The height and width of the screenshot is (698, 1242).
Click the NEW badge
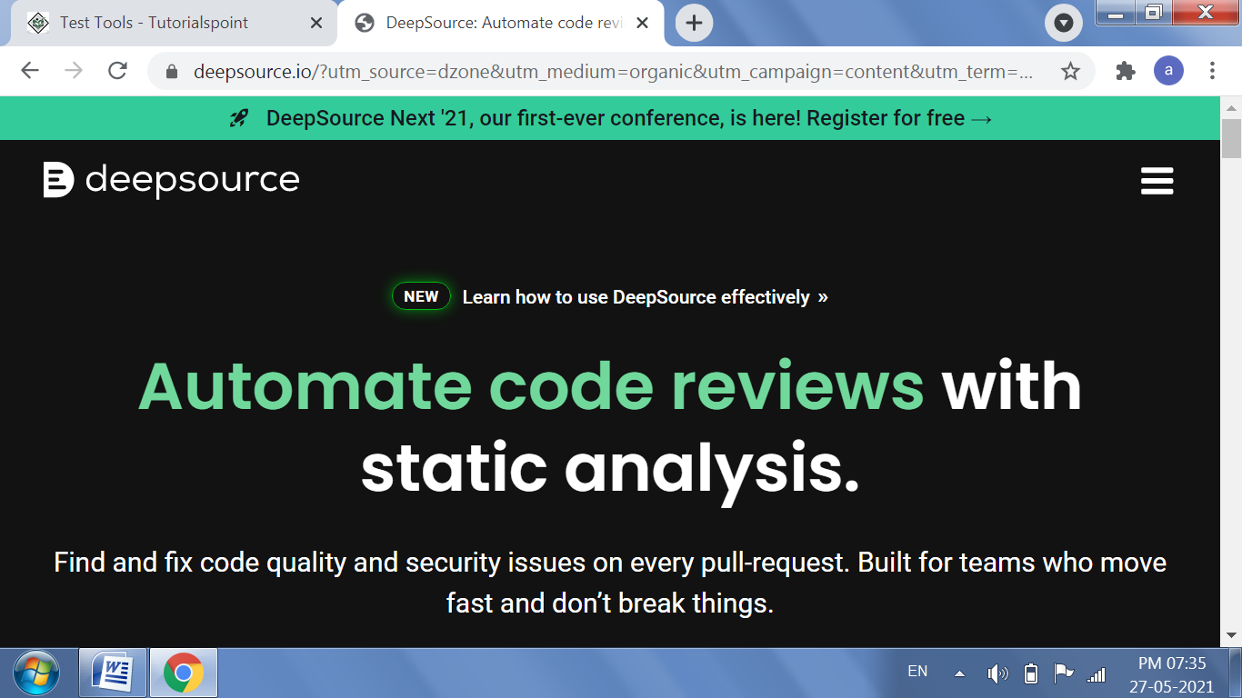coord(421,296)
